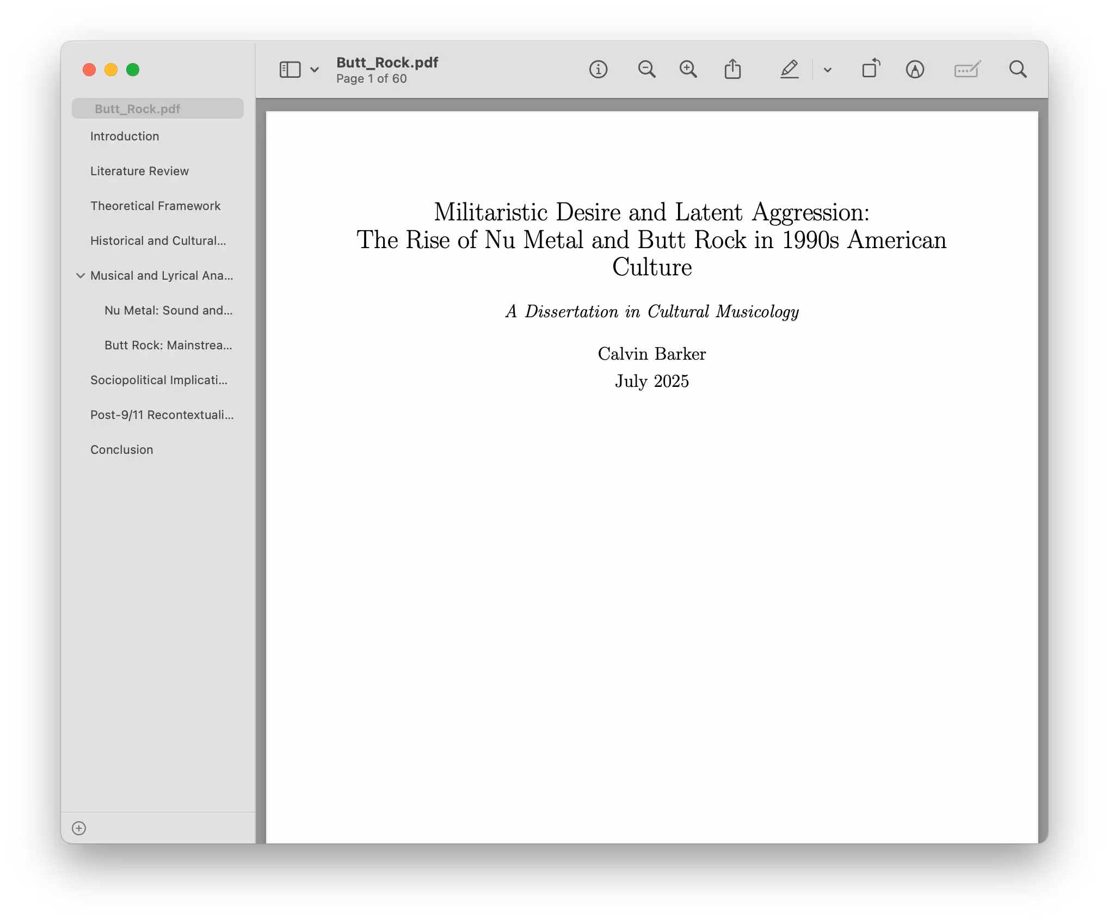Viewport: 1109px width, 924px height.
Task: Toggle continuous scroll via sidebar view options
Action: pyautogui.click(x=315, y=70)
